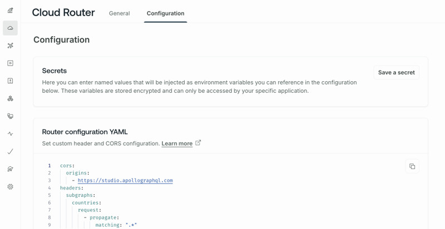445x229 pixels.
Task: Open the checkmark checks sidebar icon
Action: click(10, 151)
